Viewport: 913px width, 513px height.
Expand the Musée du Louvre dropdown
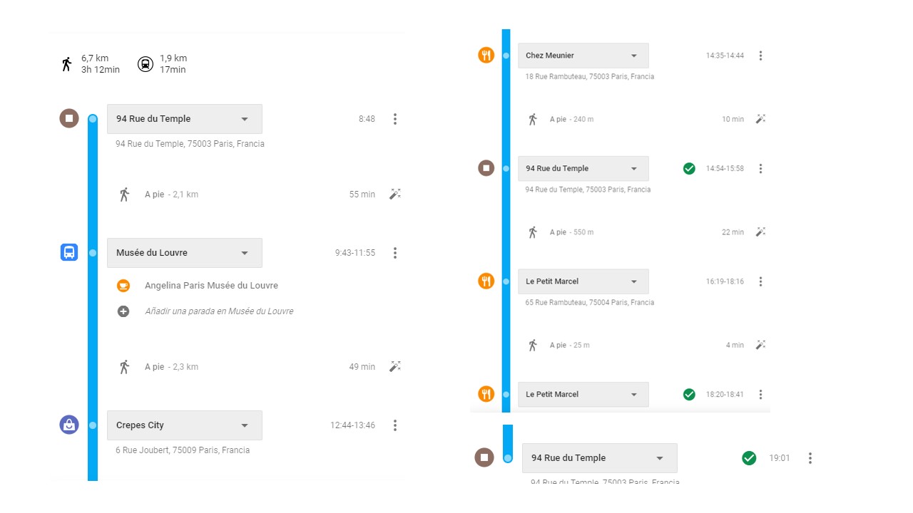185,253
